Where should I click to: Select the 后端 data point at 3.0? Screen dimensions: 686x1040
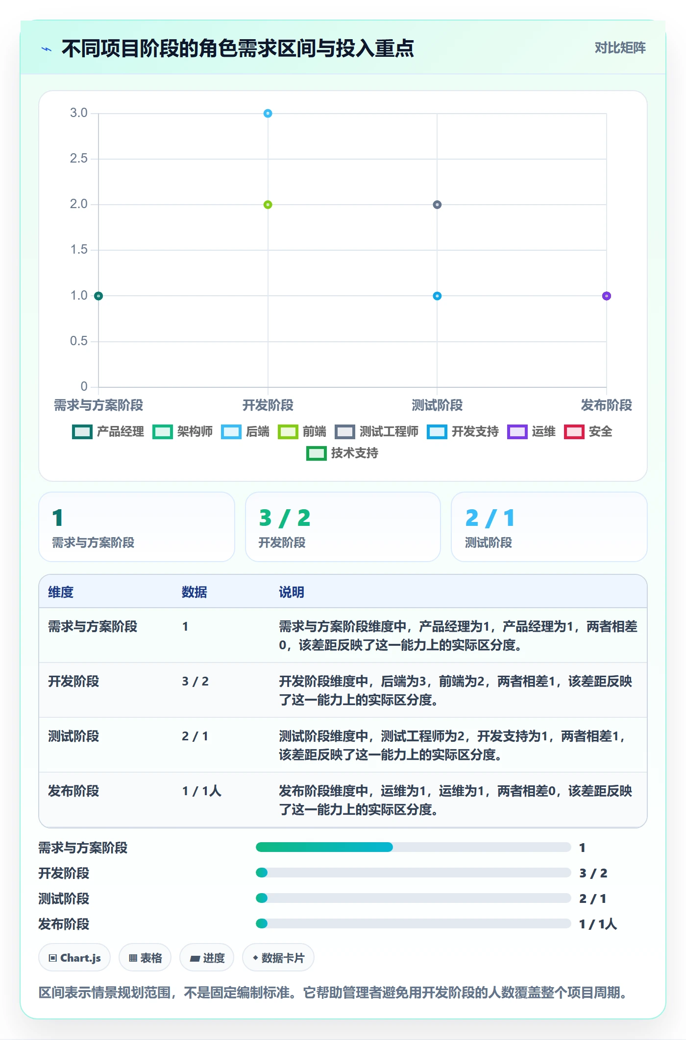point(268,114)
